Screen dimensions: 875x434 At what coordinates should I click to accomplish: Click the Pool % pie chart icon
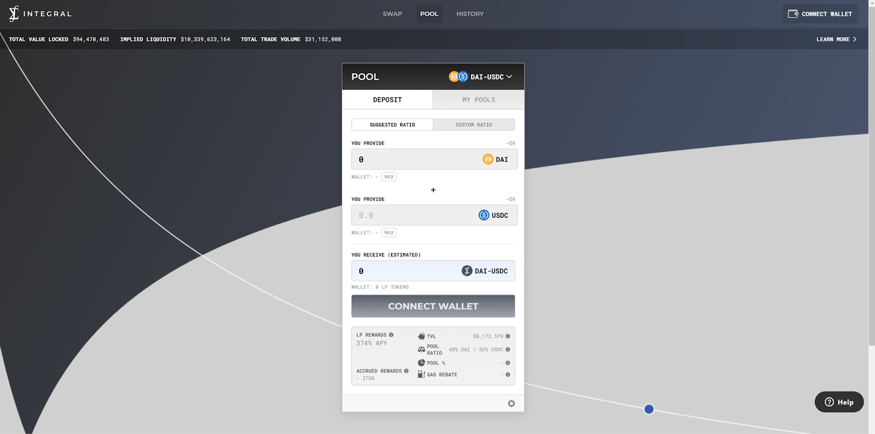coord(421,362)
